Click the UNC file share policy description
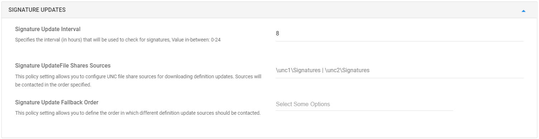 [138, 81]
